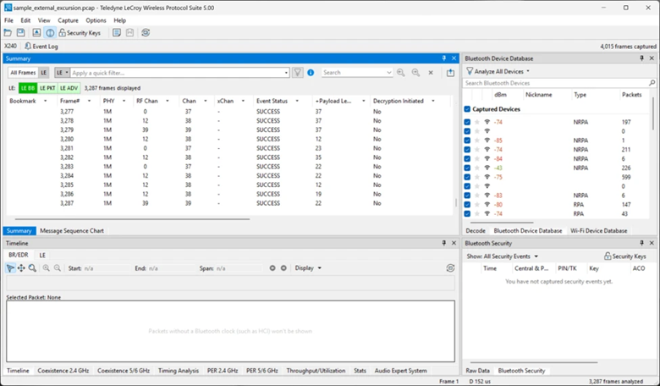Image resolution: width=660 pixels, height=386 pixels.
Task: Click the export icon in Summary pane
Action: [x=450, y=73]
